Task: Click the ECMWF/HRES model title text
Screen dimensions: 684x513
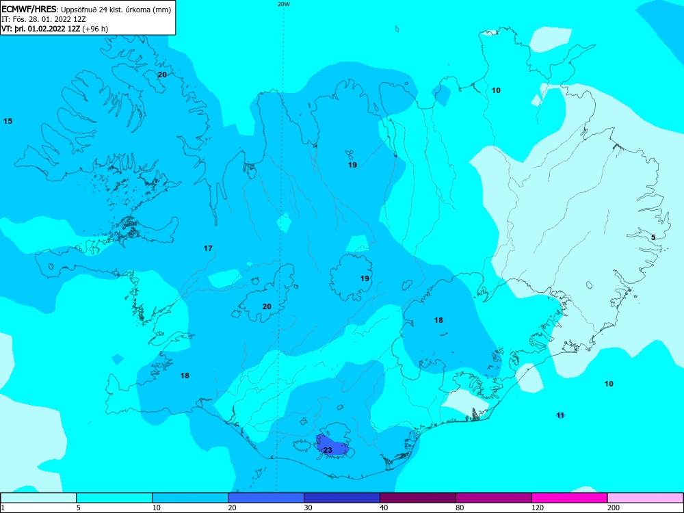Action: click(29, 9)
